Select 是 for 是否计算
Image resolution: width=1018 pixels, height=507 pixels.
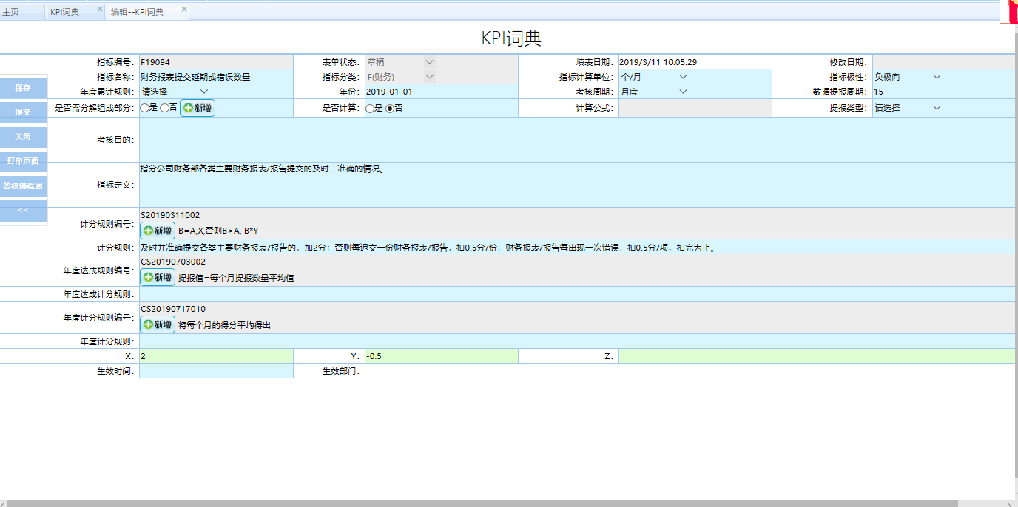tap(370, 108)
